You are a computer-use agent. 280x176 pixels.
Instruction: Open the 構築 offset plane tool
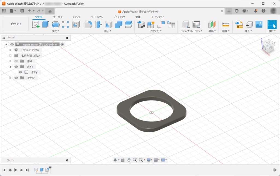(x=212, y=25)
